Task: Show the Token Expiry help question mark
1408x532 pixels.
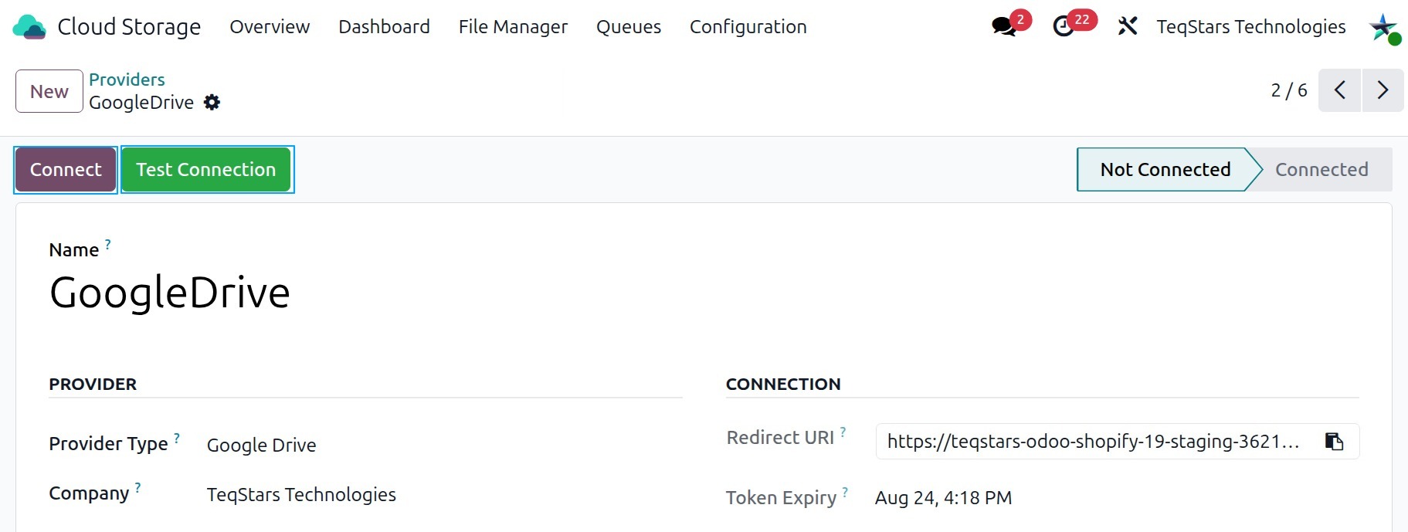Action: click(x=845, y=493)
